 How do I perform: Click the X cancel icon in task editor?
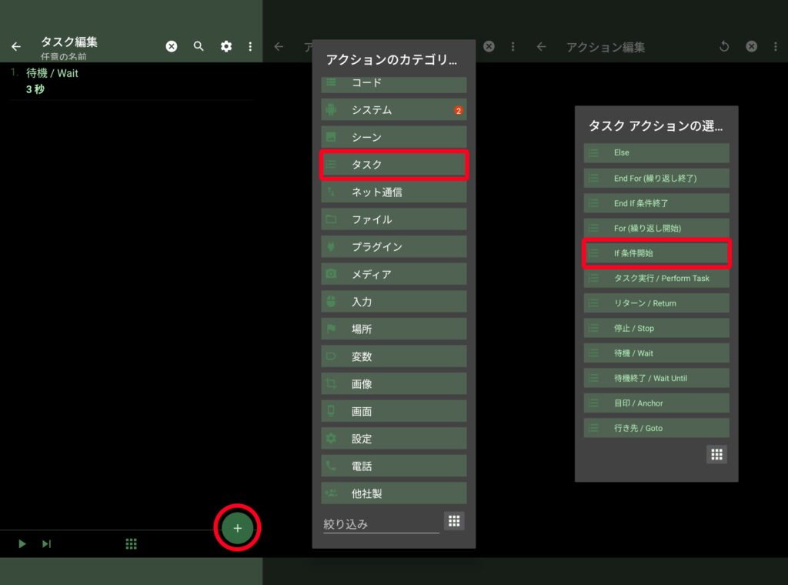[172, 47]
